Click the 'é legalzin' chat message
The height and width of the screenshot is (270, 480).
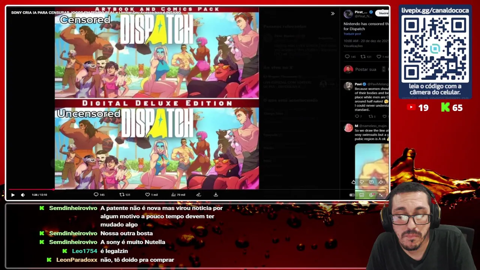coord(114,251)
